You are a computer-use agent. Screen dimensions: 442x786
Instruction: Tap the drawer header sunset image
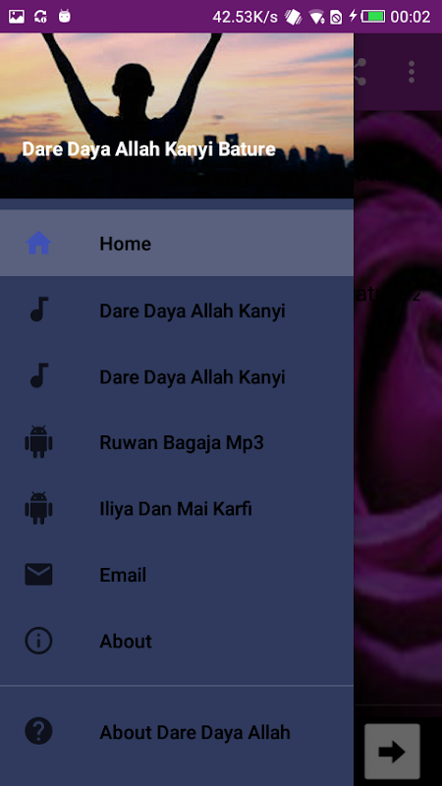pyautogui.click(x=177, y=116)
